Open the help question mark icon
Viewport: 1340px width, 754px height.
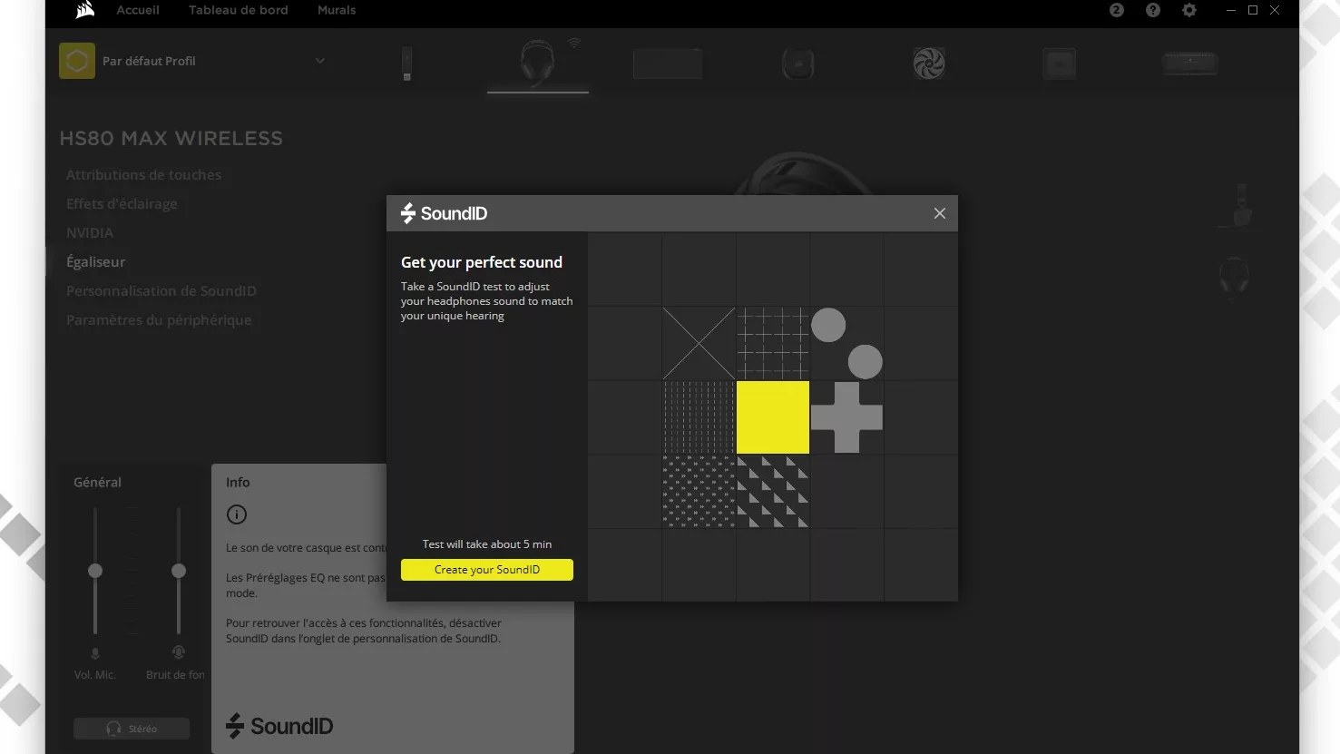1153,10
